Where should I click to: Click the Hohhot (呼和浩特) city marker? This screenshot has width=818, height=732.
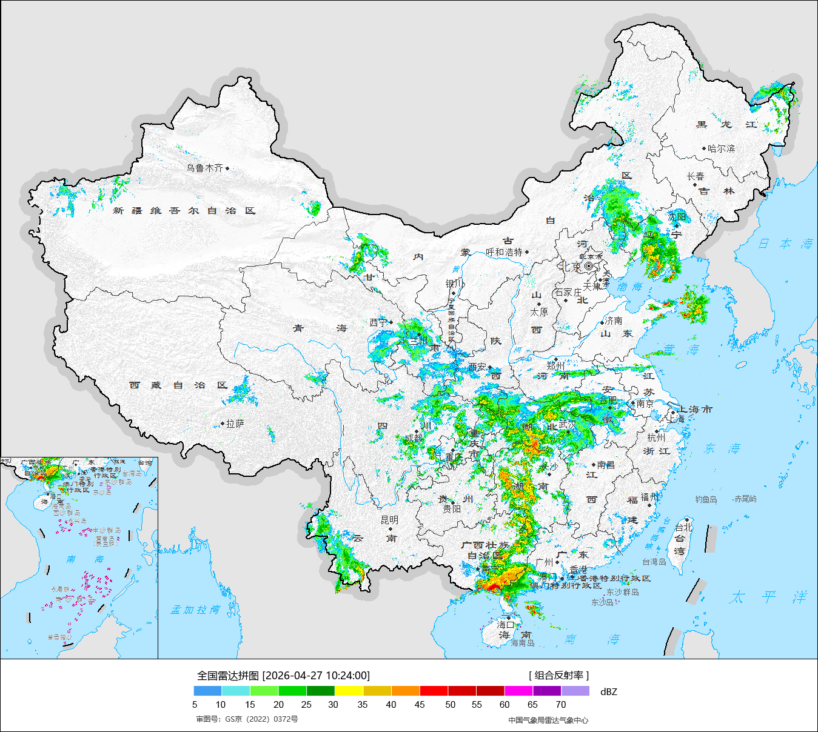[527, 252]
